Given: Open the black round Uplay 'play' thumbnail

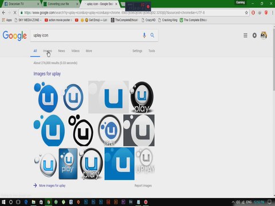Looking at the screenshot, I should [x=142, y=97].
